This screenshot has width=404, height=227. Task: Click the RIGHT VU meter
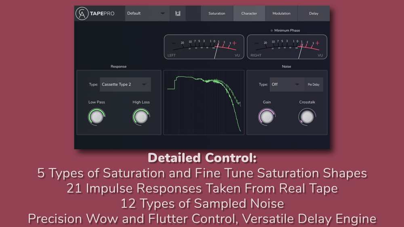coord(287,47)
